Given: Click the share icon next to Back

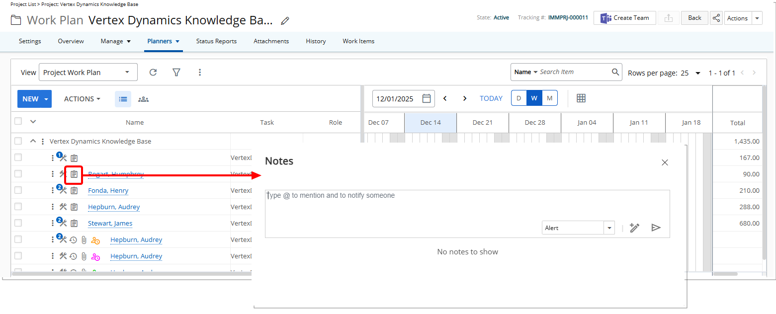Looking at the screenshot, I should point(716,18).
